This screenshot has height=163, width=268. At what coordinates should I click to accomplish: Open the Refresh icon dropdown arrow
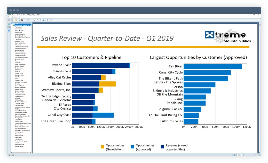coord(53,20)
